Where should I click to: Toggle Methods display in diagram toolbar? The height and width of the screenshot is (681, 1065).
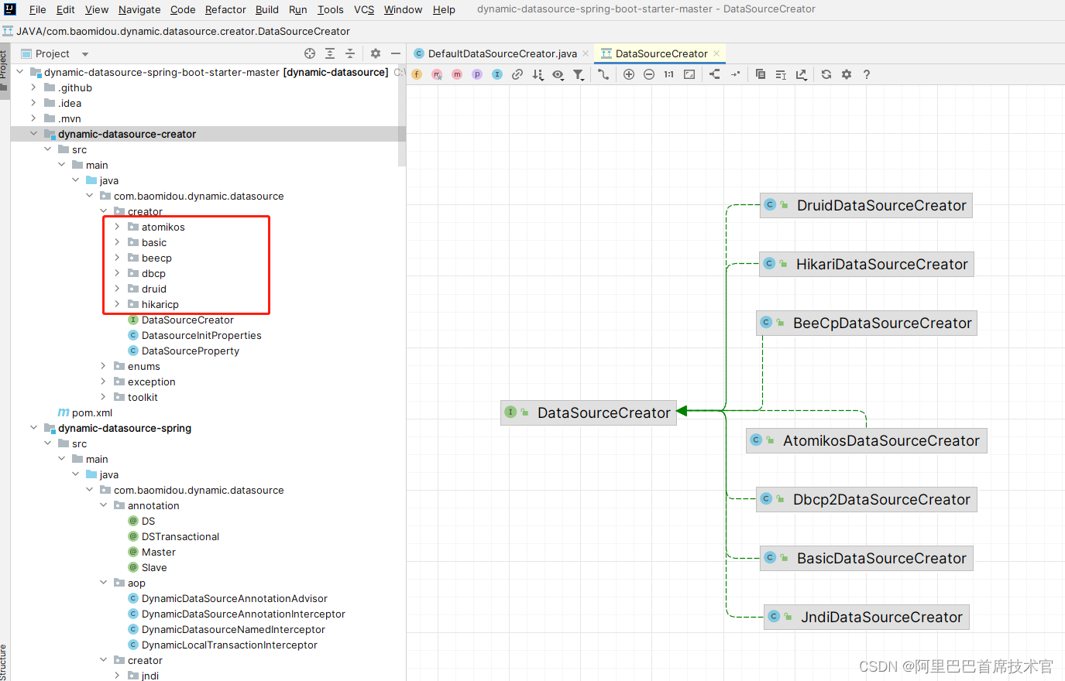tap(457, 74)
